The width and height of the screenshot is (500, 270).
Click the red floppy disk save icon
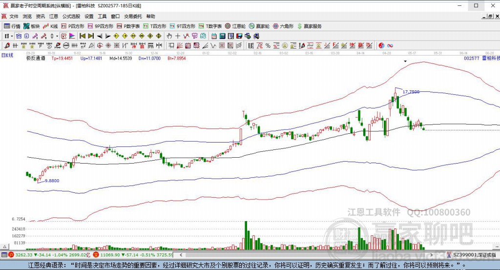pyautogui.click(x=239, y=36)
